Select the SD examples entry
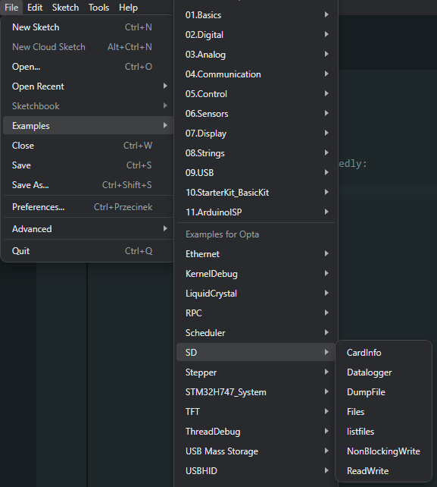Viewport: 437px width, 487px height. tap(256, 353)
